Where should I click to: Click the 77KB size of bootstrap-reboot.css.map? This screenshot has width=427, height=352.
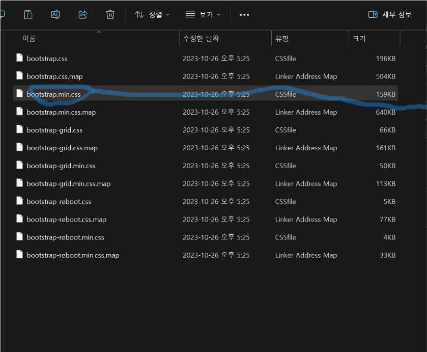click(387, 219)
